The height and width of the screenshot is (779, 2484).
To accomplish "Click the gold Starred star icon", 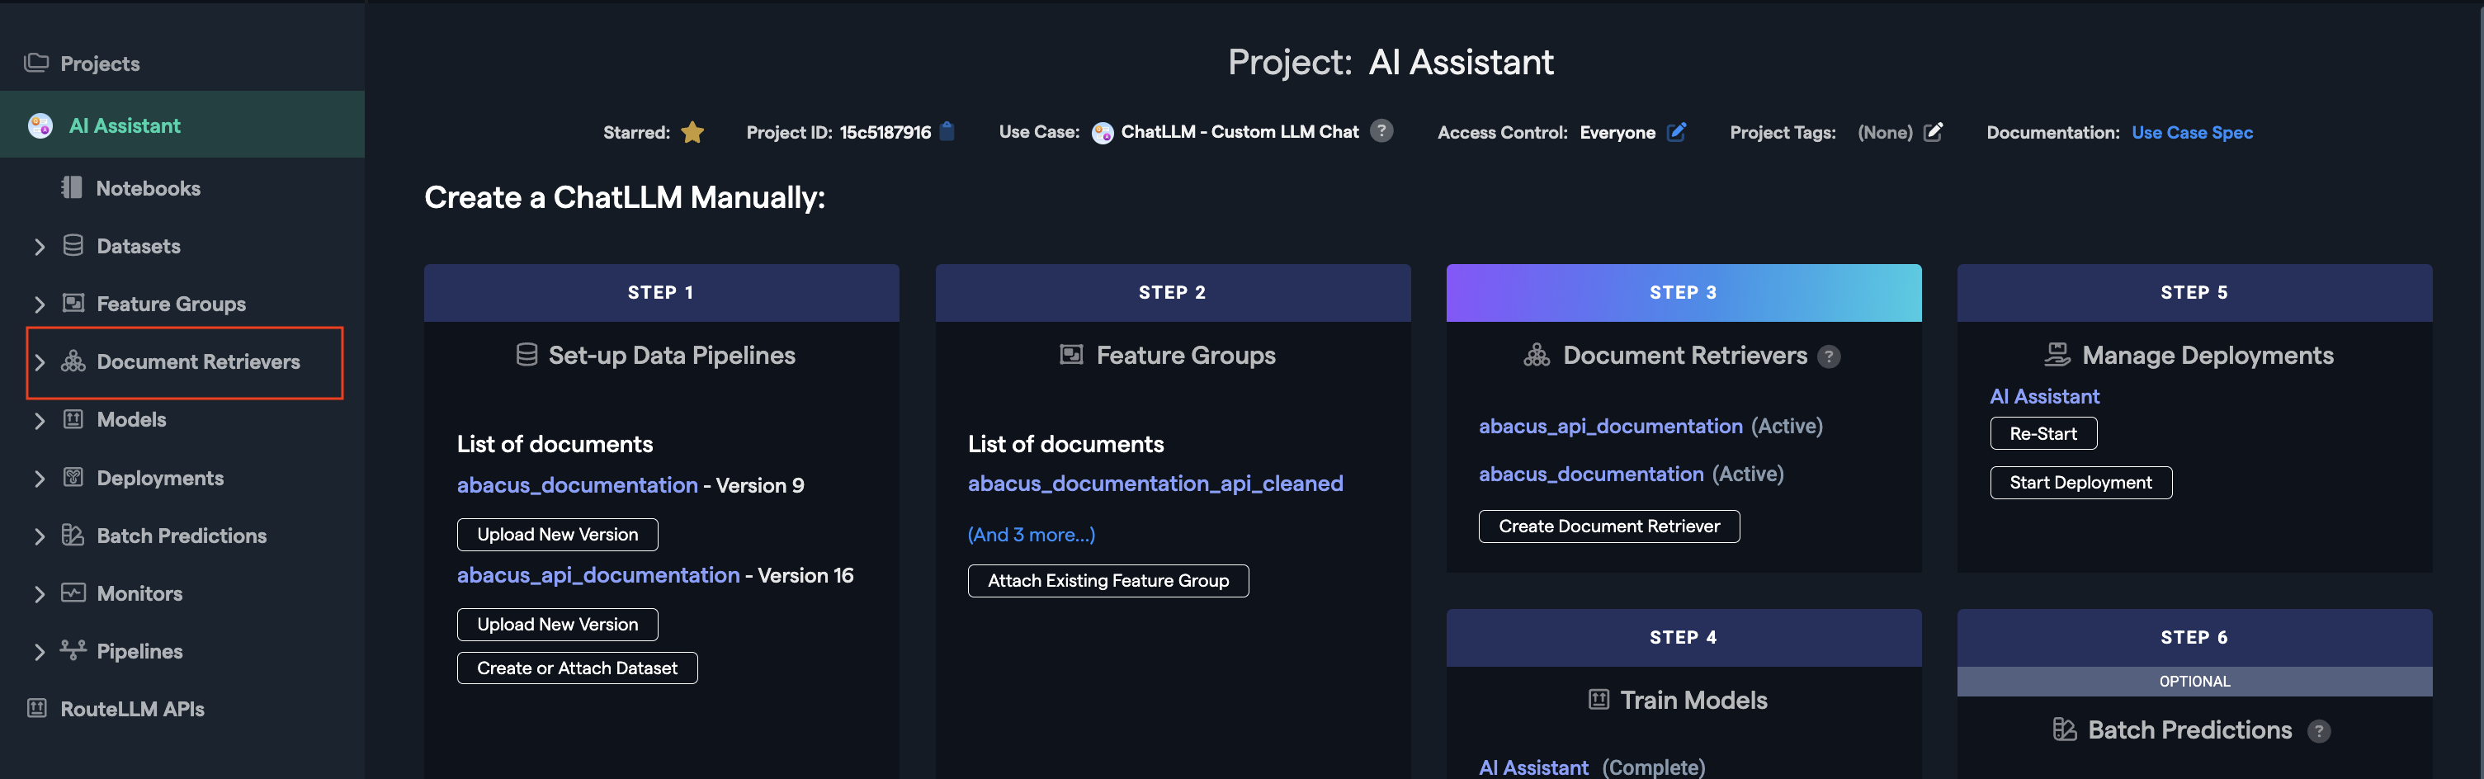I will coord(692,132).
